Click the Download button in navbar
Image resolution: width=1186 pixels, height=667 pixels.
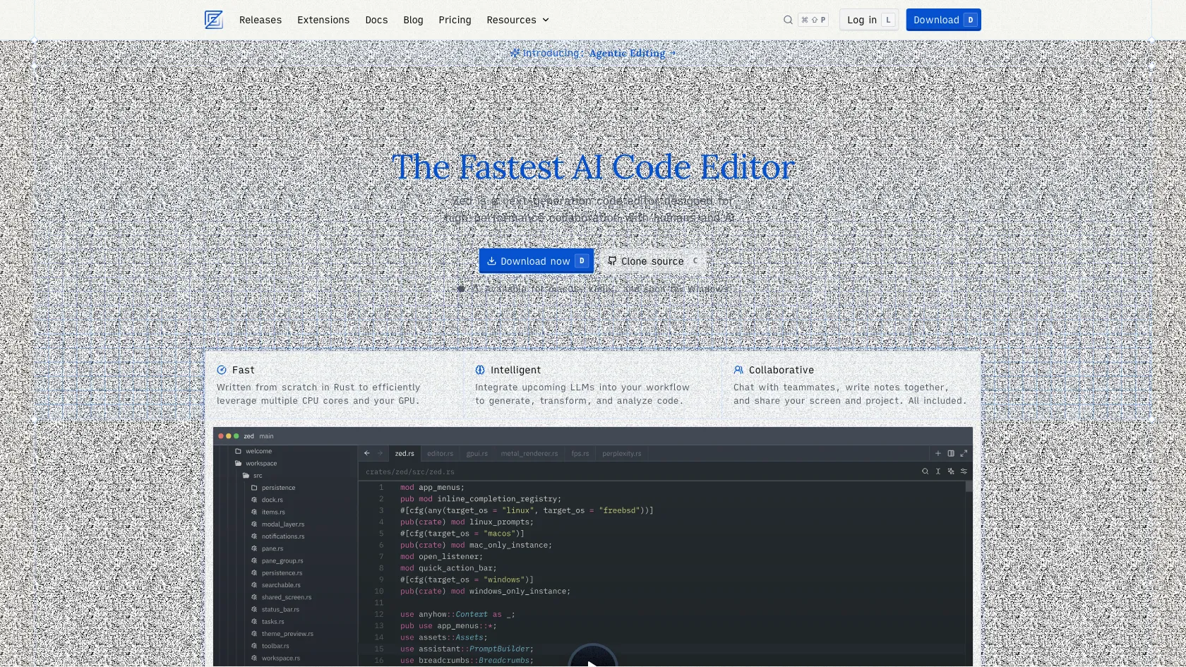tap(944, 20)
